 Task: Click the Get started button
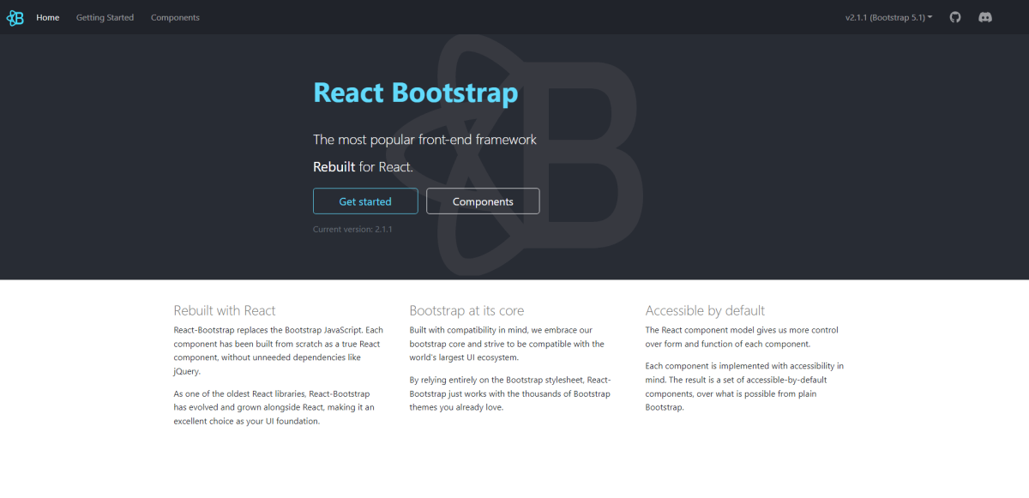(365, 201)
